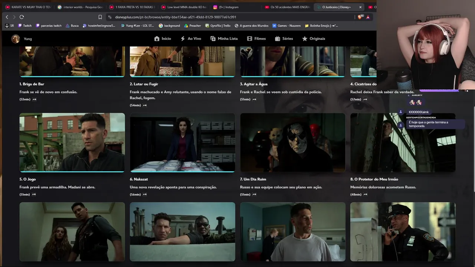The image size is (475, 267).
Task: Play episode 8 O Protetor do Meu Irmão thumbnail
Action: pos(403,143)
